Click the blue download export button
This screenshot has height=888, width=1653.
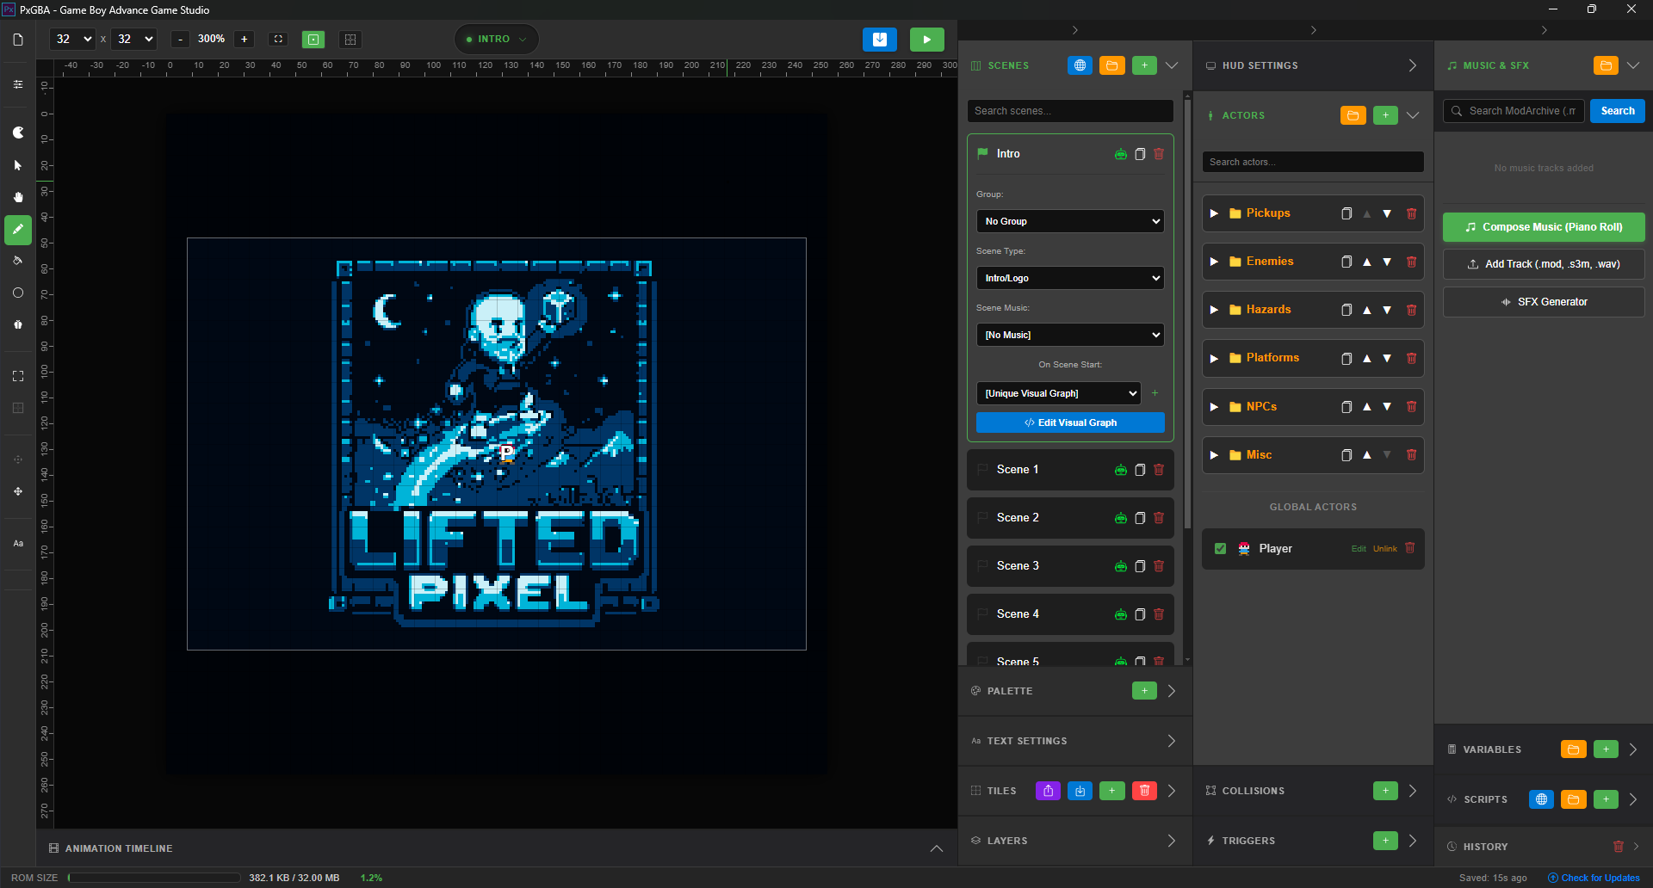tap(880, 40)
